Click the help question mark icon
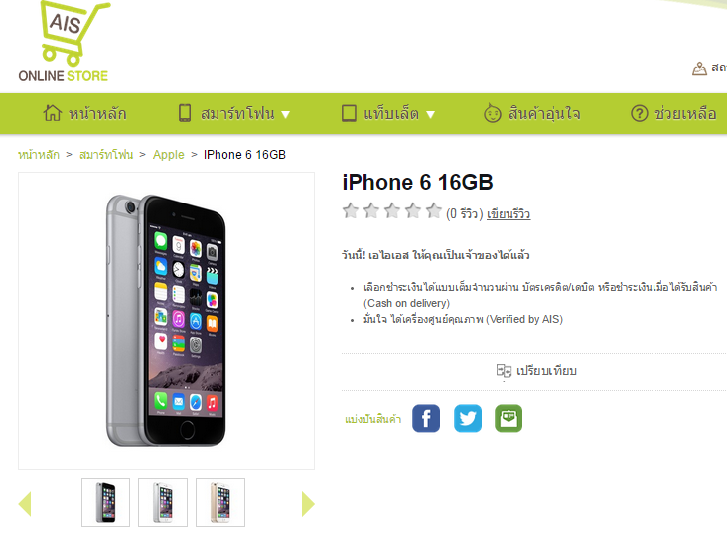The width and height of the screenshot is (727, 542). pos(640,113)
